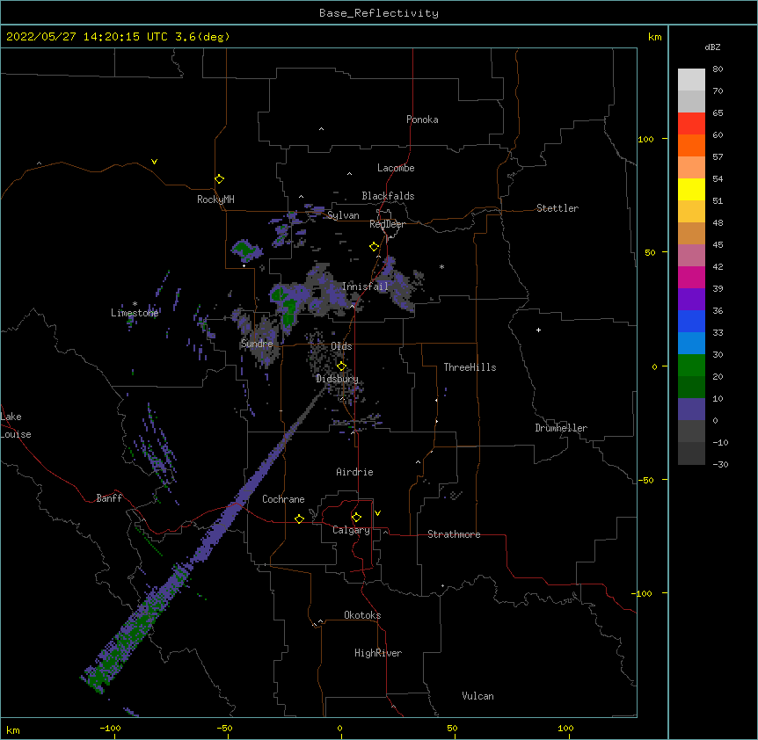The width and height of the screenshot is (758, 740).
Task: Click the -100 tick on the bottom axis
Action: coord(110,728)
